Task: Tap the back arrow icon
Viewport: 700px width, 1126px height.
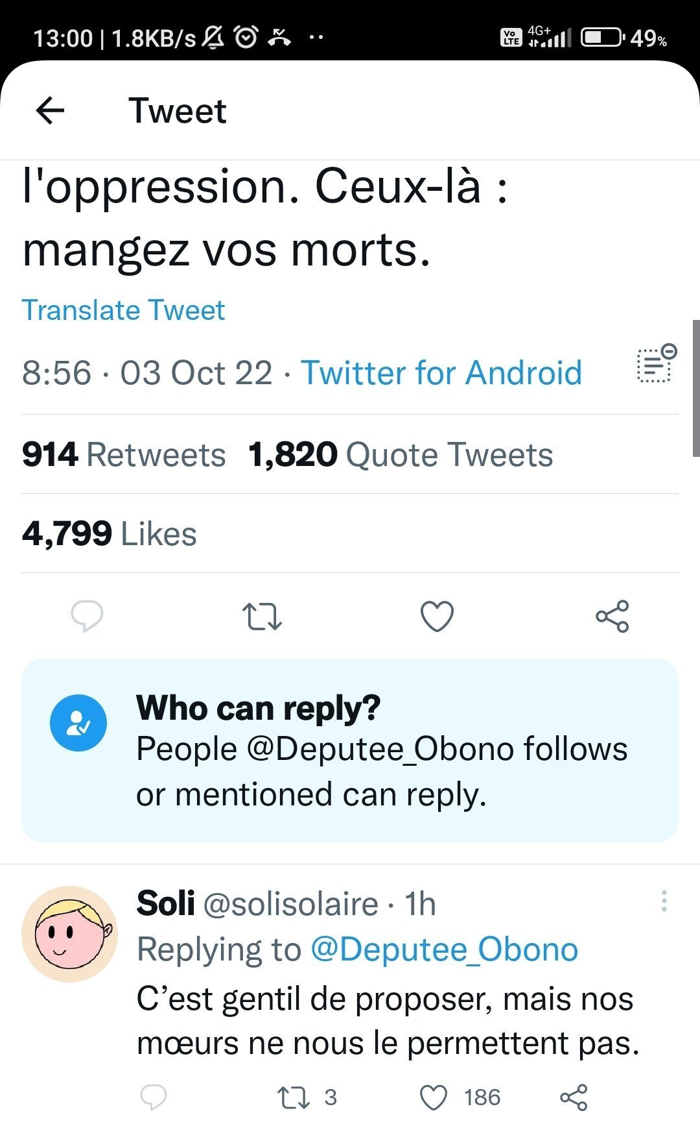Action: click(x=50, y=110)
